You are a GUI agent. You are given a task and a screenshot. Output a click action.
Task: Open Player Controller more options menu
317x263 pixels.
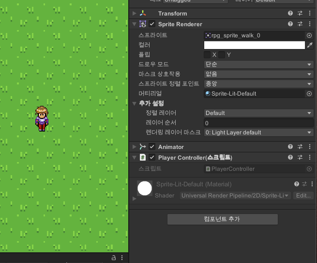point(310,157)
